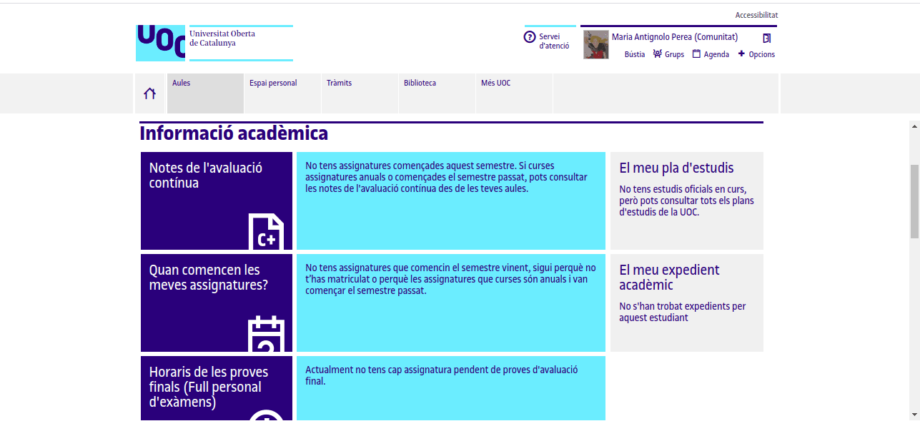Click the home icon in navigation bar
Screen dimensions: 920x421
coord(149,93)
